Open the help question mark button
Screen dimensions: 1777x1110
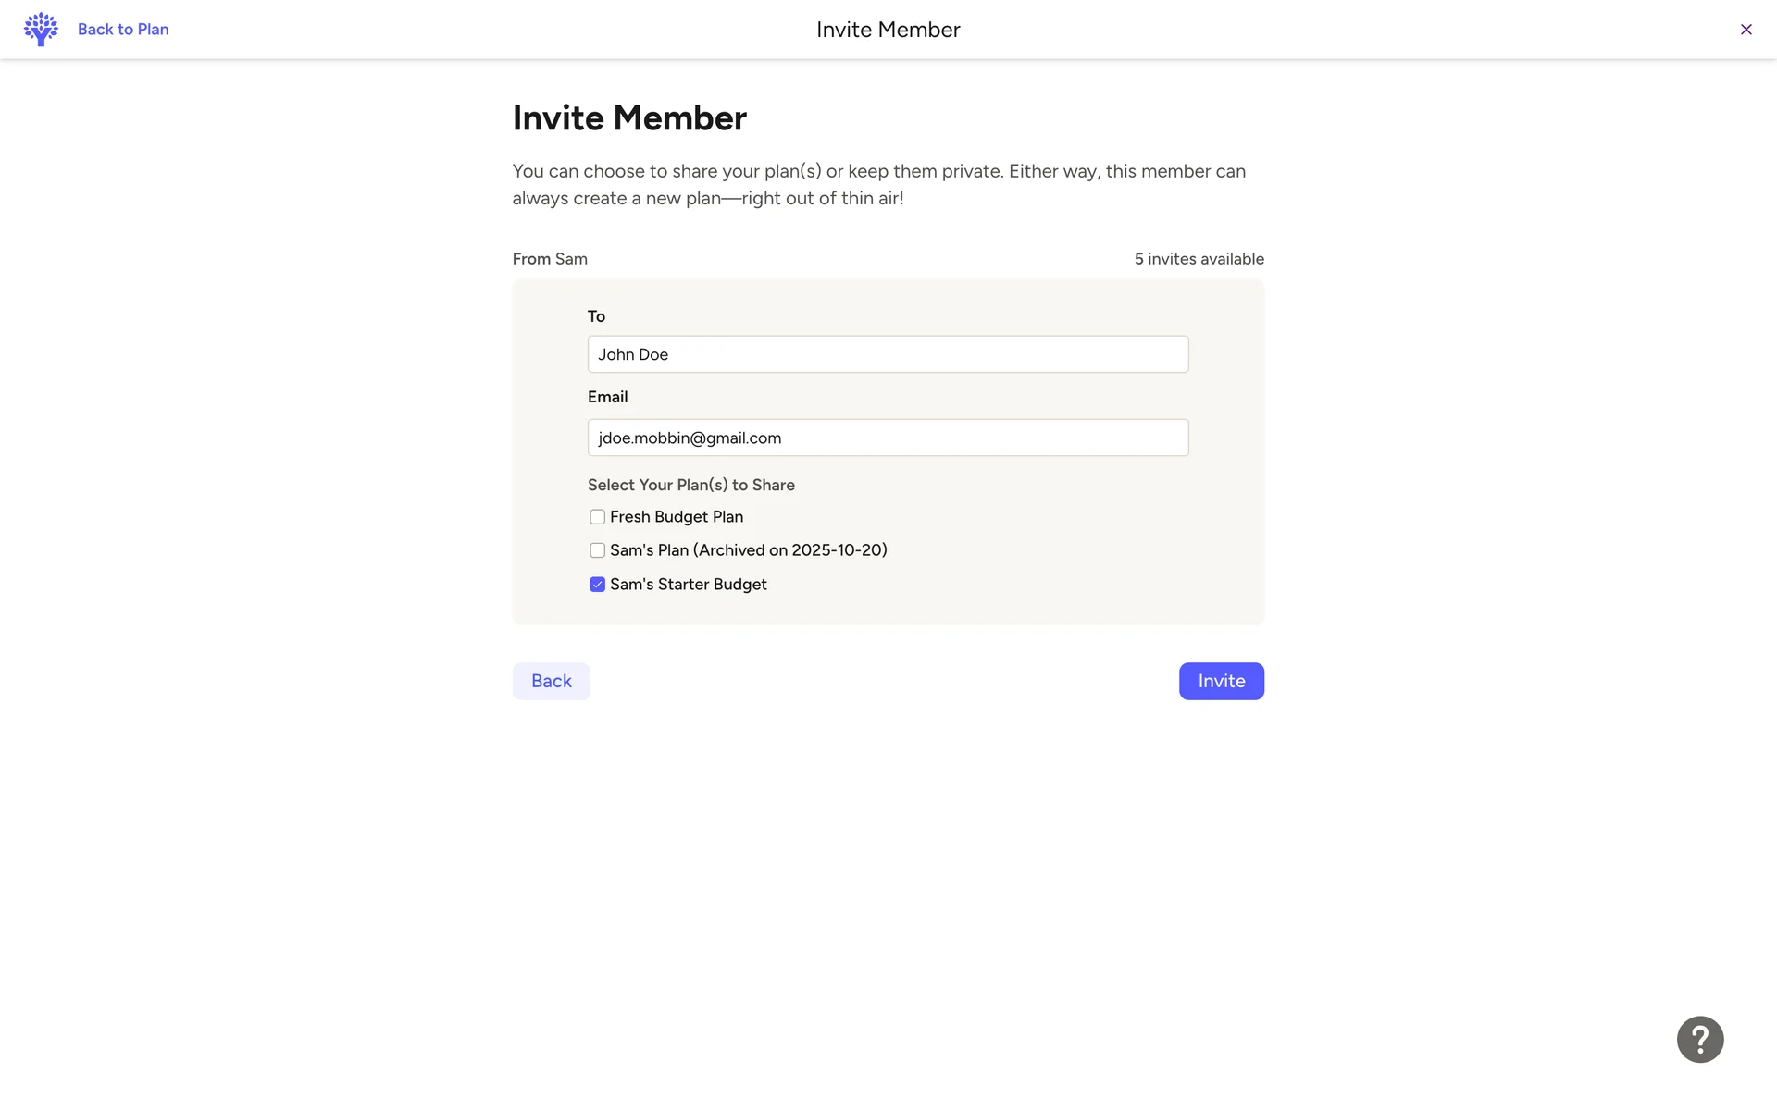tap(1699, 1039)
